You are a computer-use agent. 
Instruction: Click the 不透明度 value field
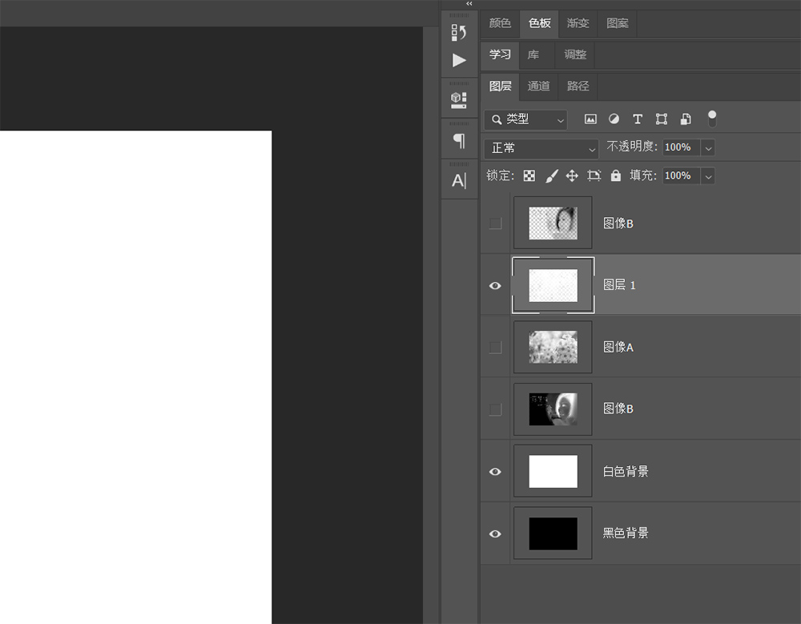[x=682, y=147]
